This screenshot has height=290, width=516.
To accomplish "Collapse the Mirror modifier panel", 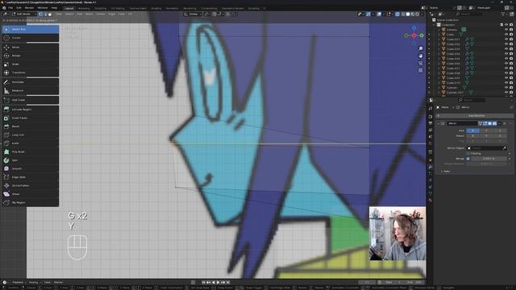I will [x=439, y=123].
